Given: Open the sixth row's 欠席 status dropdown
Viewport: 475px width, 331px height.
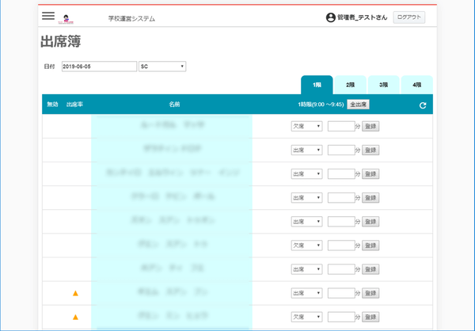Looking at the screenshot, I should (306, 245).
